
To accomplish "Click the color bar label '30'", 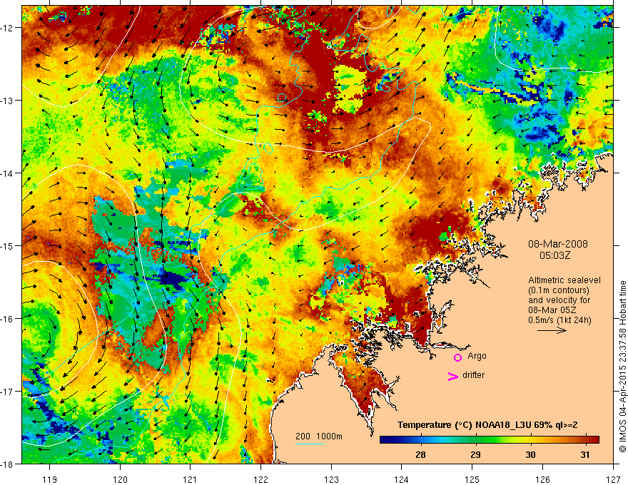I will (x=531, y=454).
